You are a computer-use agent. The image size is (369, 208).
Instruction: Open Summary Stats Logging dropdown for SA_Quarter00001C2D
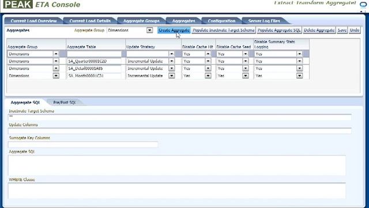click(299, 61)
